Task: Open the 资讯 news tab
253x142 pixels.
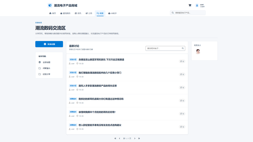Action: (x=78, y=13)
